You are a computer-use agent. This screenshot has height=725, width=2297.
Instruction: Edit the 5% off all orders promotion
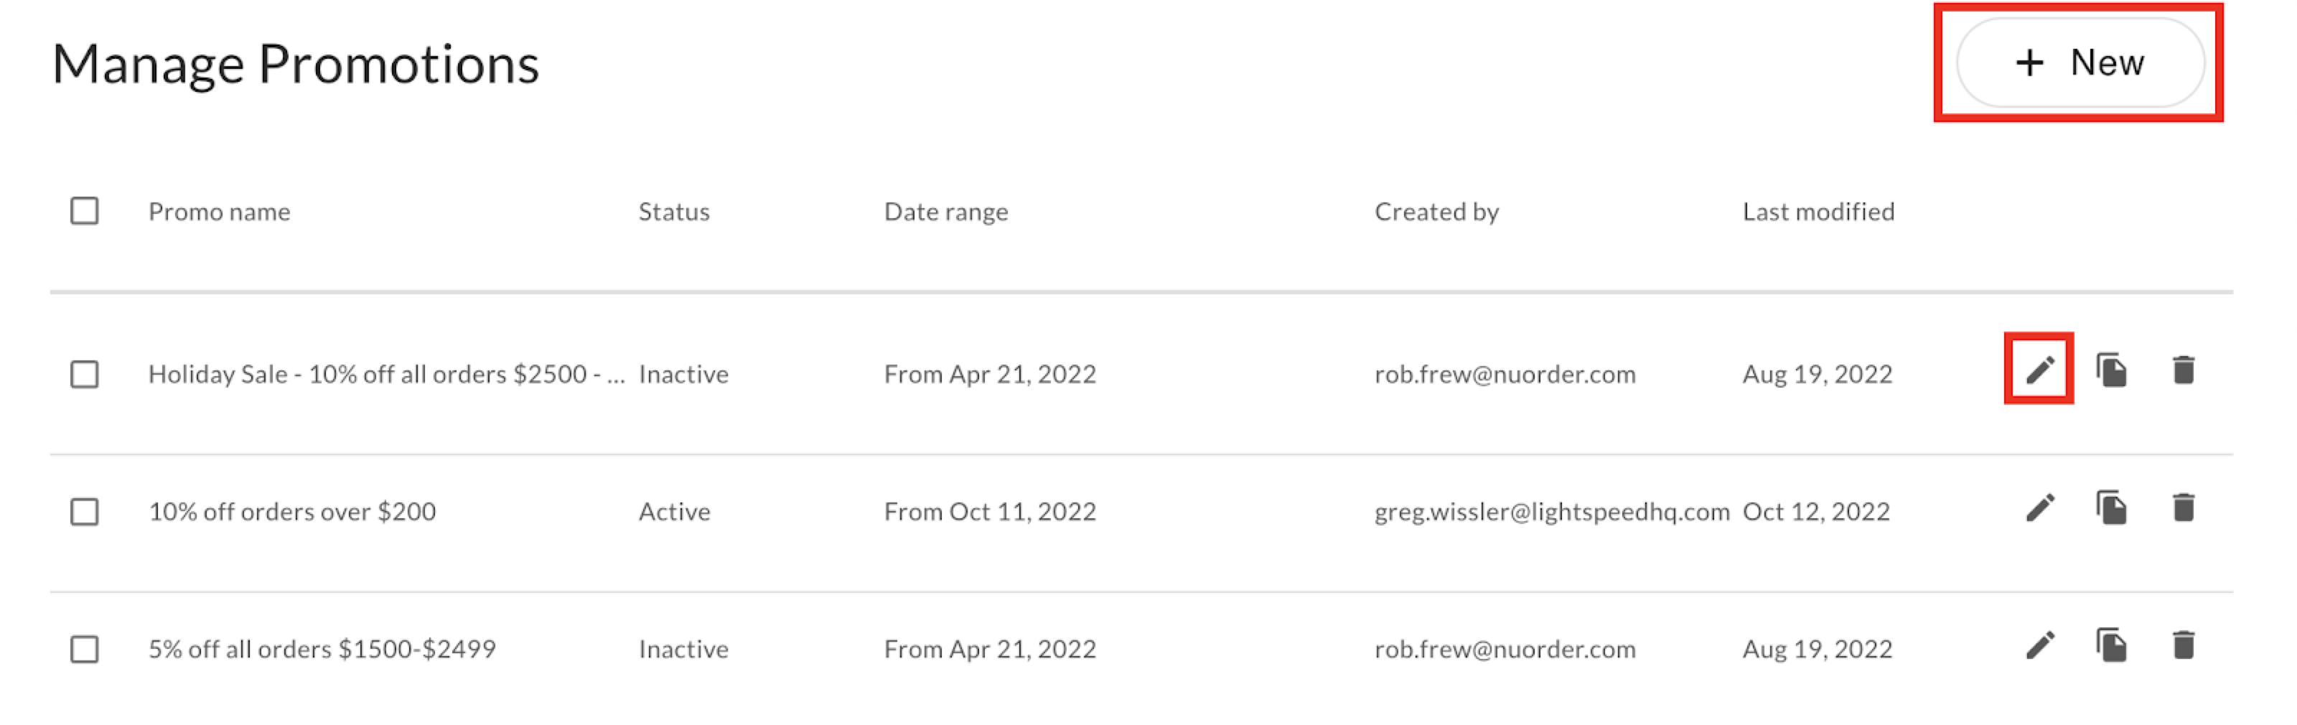(x=2039, y=645)
